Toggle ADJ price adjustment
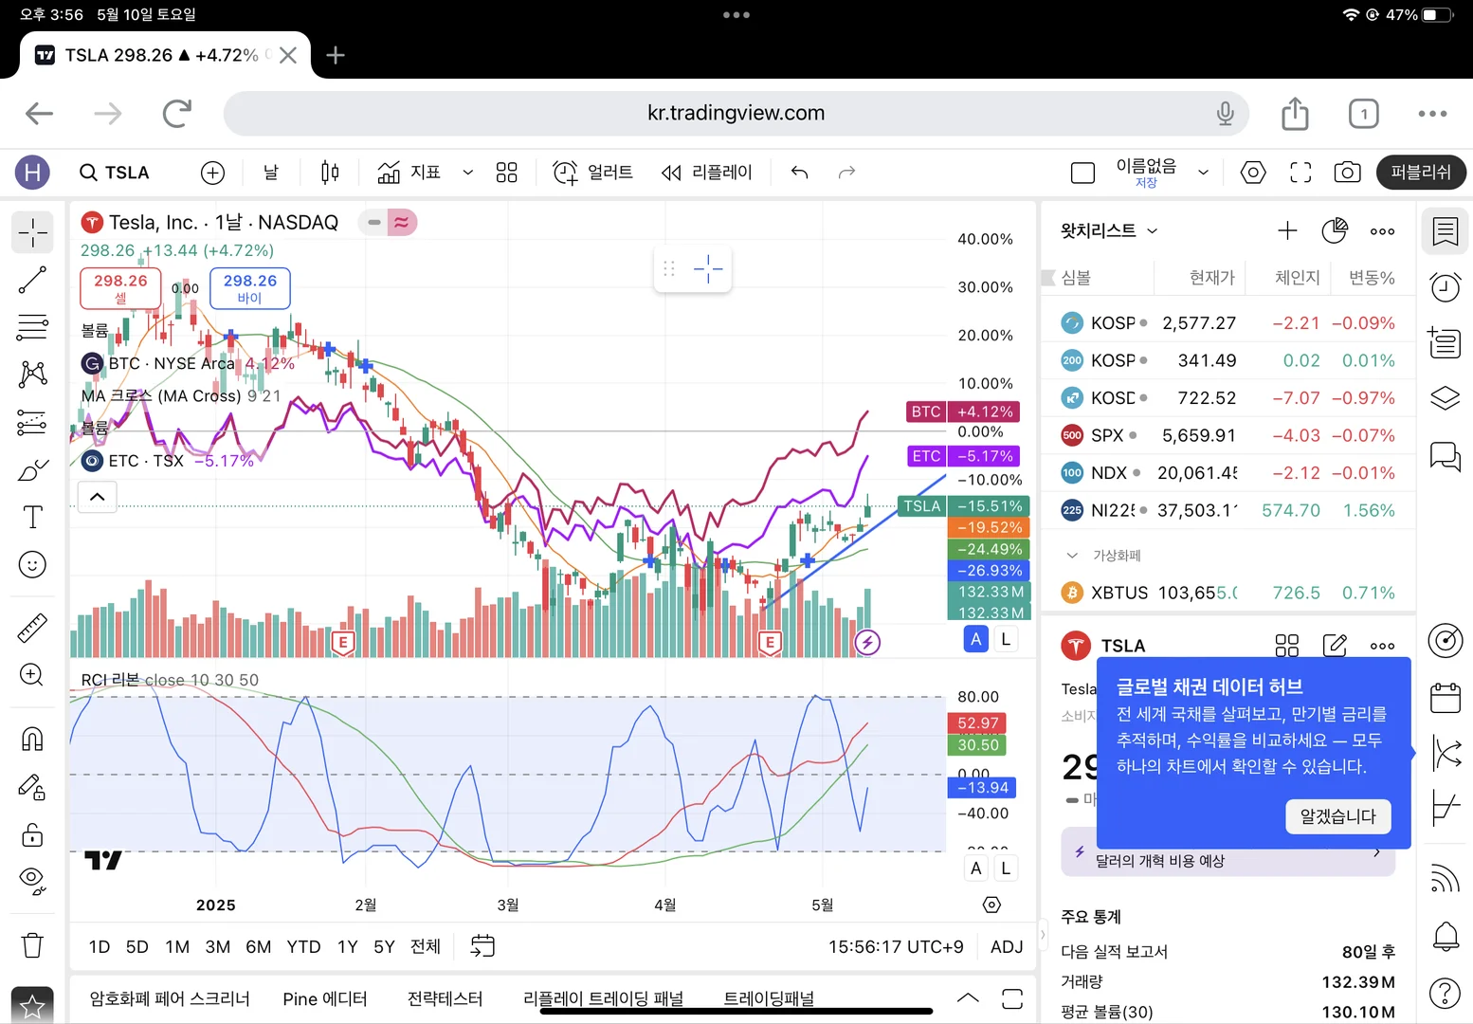Viewport: 1473px width, 1024px height. point(1006,946)
